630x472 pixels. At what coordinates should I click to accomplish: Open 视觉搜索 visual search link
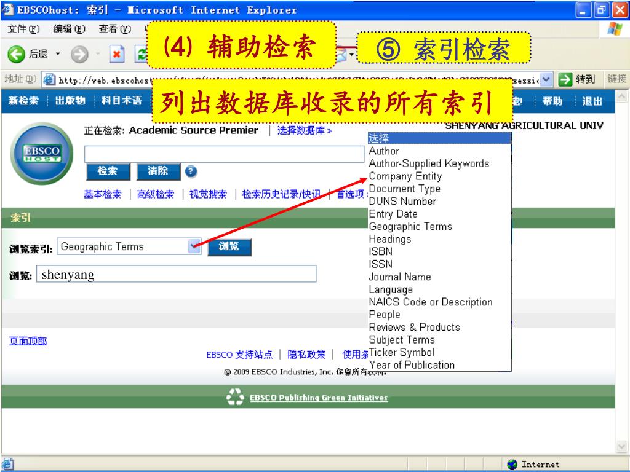(x=208, y=194)
